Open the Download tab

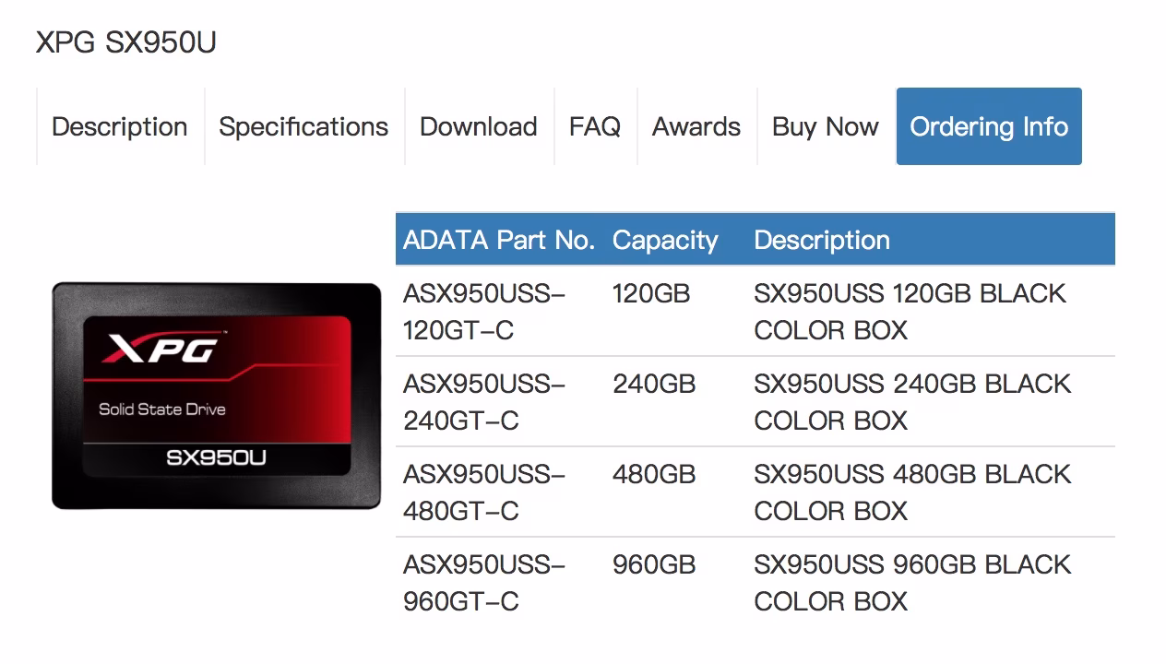pyautogui.click(x=479, y=126)
